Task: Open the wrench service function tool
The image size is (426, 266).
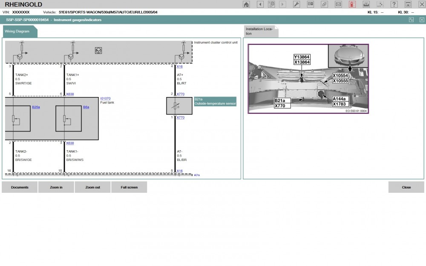Action: click(296, 4)
